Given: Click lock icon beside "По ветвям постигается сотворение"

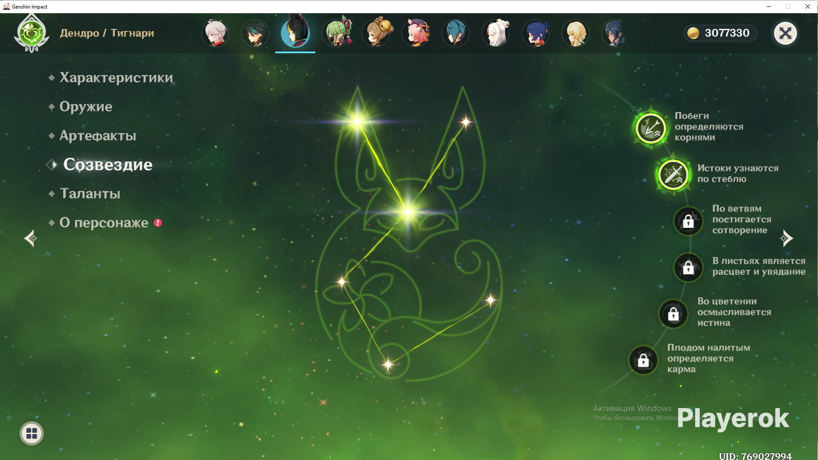Looking at the screenshot, I should point(688,221).
